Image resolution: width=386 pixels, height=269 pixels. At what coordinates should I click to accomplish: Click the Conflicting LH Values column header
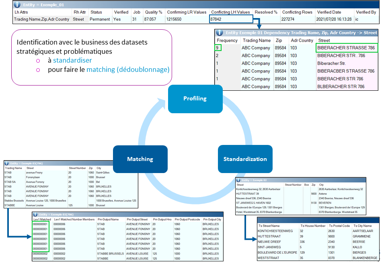click(230, 12)
